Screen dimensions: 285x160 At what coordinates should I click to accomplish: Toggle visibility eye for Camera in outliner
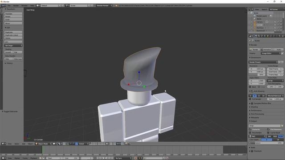pyautogui.click(x=275, y=22)
